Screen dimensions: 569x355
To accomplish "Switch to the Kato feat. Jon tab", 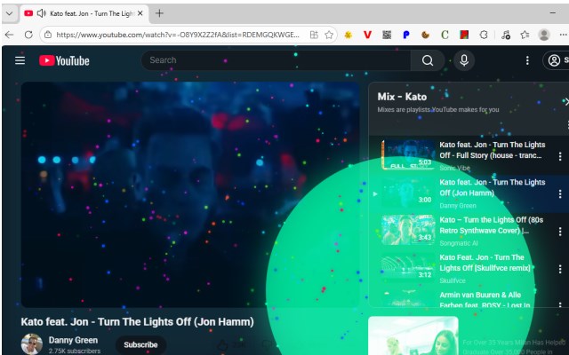I will (84, 14).
